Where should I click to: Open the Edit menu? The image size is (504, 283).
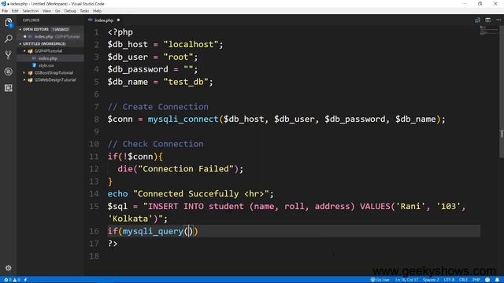coord(15,11)
